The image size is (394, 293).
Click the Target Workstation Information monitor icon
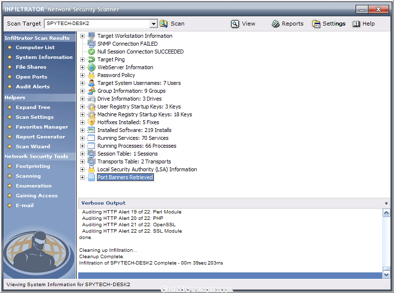tap(91, 36)
